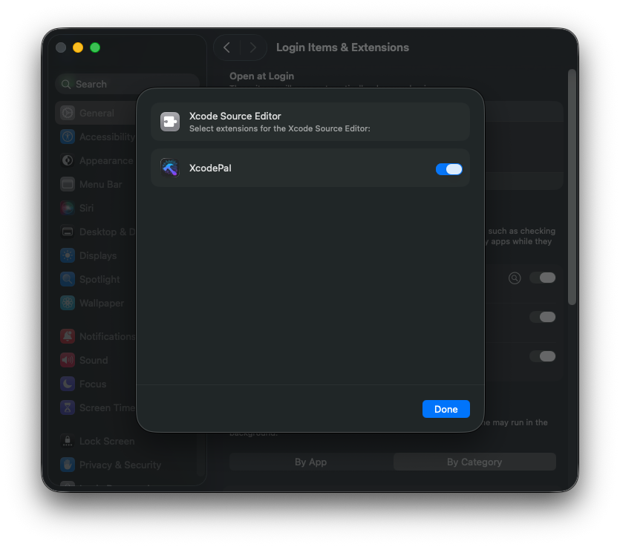Click the Spotlight sidebar icon
The height and width of the screenshot is (547, 620).
(x=68, y=279)
